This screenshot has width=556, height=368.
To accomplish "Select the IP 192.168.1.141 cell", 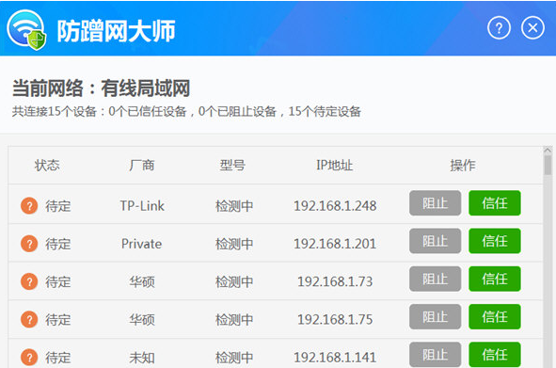I will pos(335,358).
